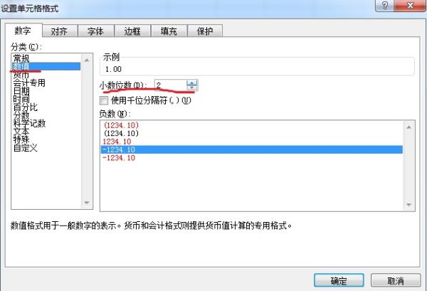Select 会计专用 in category list
The image size is (427, 291).
29,83
